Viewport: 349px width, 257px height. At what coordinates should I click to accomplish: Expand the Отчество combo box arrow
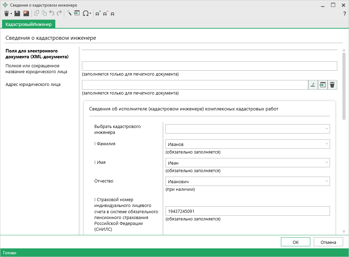click(x=326, y=181)
